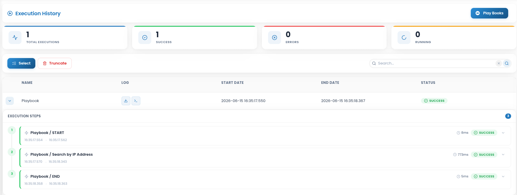Expand the Playbook / END step details
517x195 pixels.
coord(503,177)
